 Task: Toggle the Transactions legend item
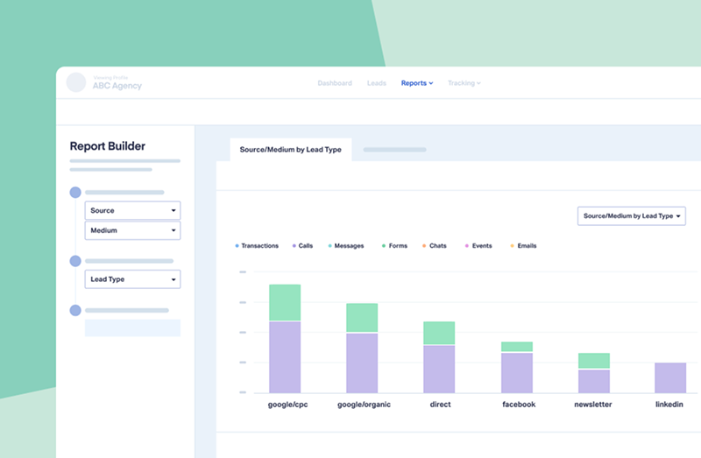[x=257, y=246]
